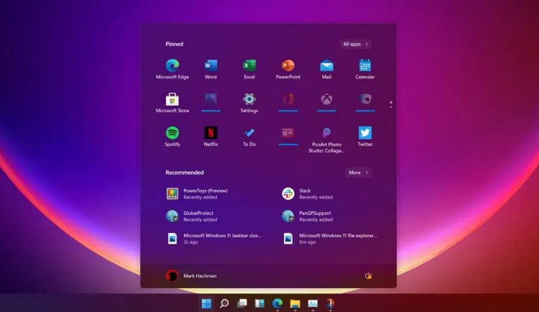Screen dimensions: 539x312
Task: Open the dimmed Solitaire cards icon
Action: 365,99
